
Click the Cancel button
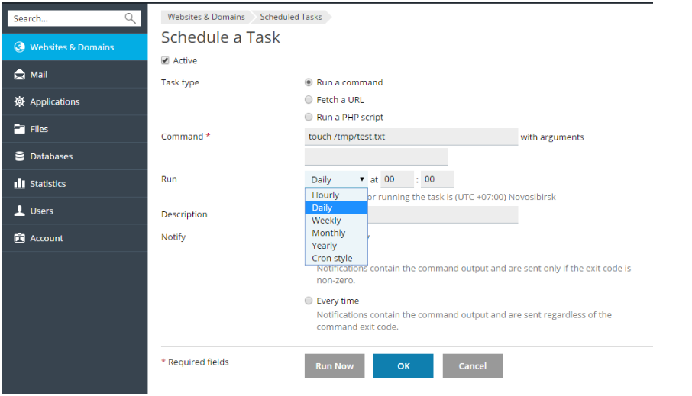click(473, 365)
